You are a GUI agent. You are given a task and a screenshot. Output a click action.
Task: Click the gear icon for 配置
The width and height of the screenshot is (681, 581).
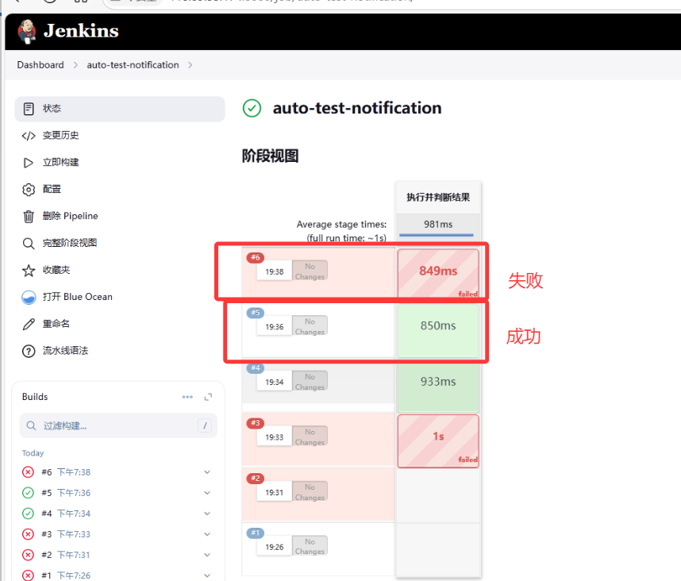pos(29,189)
